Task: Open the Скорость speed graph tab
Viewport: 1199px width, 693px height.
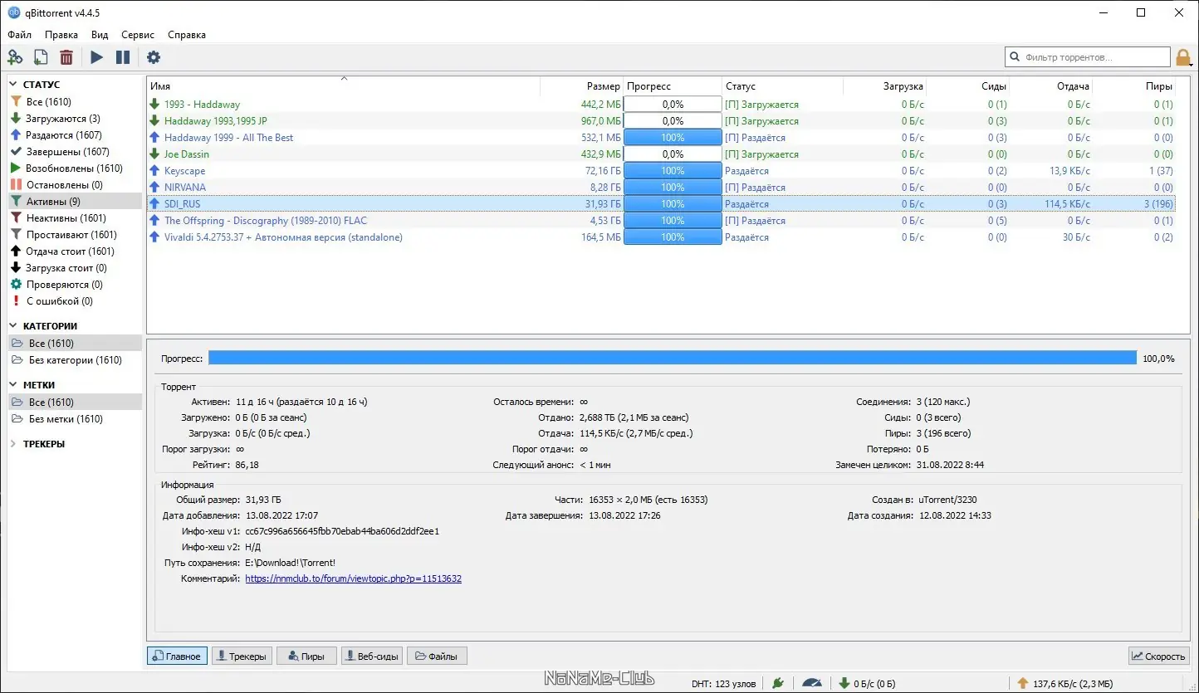Action: tap(1159, 656)
